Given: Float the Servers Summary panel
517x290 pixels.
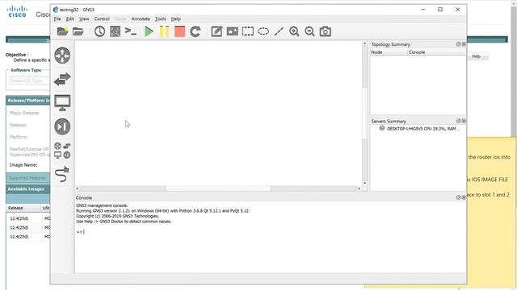Looking at the screenshot, I should 458,121.
